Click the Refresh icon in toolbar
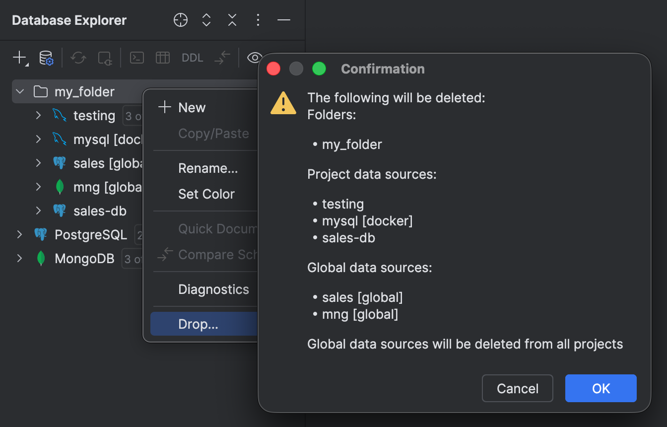667x427 pixels. pyautogui.click(x=78, y=58)
